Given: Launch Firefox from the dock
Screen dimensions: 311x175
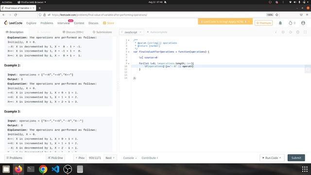Looking at the screenshot, I should 18,169.
